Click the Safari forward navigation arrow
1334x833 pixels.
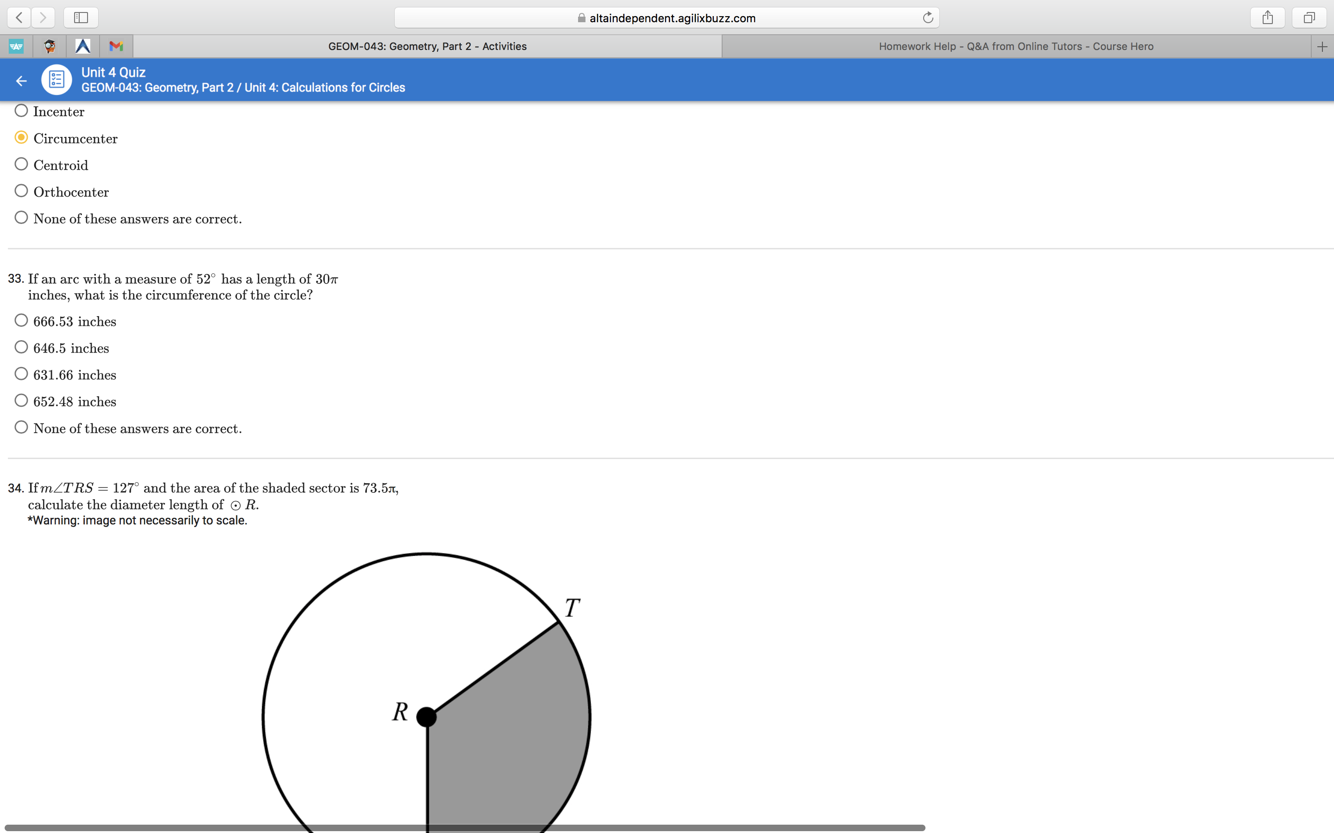point(43,18)
